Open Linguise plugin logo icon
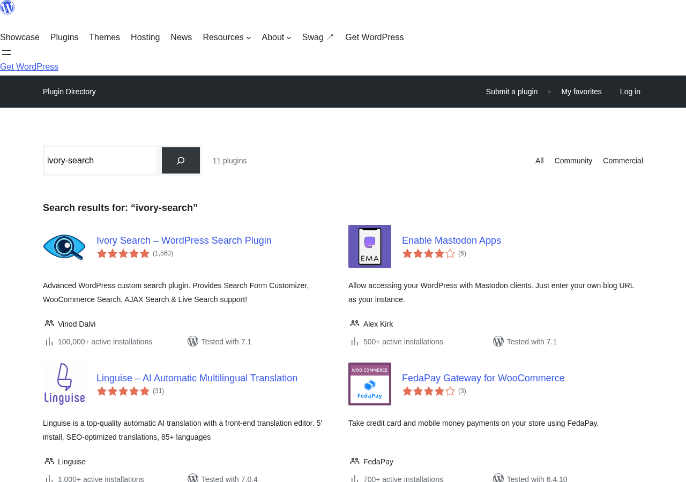 pyautogui.click(x=64, y=384)
